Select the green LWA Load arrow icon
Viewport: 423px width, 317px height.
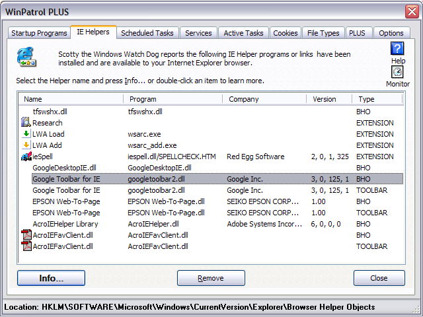click(x=26, y=133)
